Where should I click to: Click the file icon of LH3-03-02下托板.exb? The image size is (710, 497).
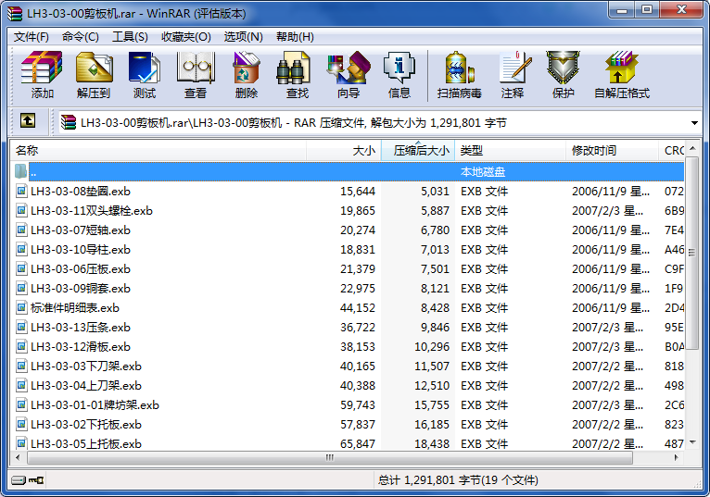point(21,424)
